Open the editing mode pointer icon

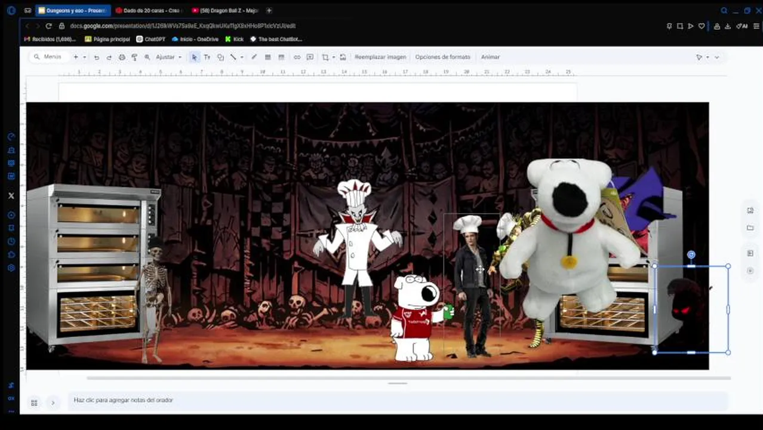pos(699,57)
